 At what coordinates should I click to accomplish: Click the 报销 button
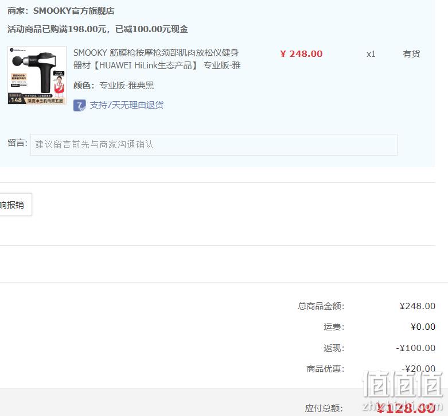(15, 205)
